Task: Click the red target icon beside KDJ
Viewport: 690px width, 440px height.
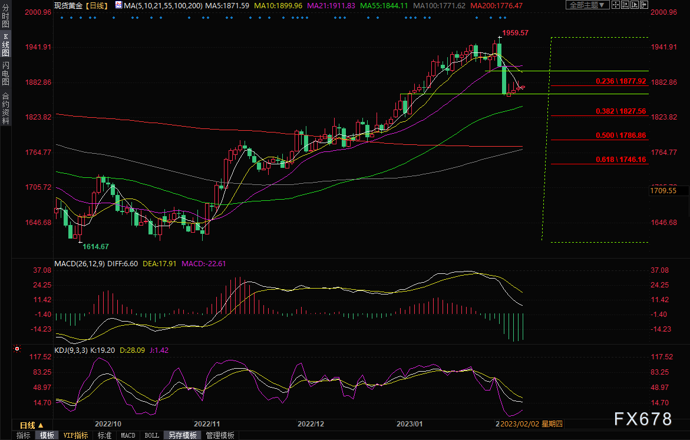Action: pos(17,349)
